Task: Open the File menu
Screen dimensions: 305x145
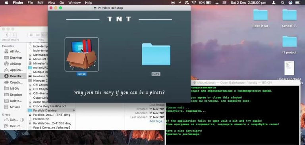Action: pos(30,3)
